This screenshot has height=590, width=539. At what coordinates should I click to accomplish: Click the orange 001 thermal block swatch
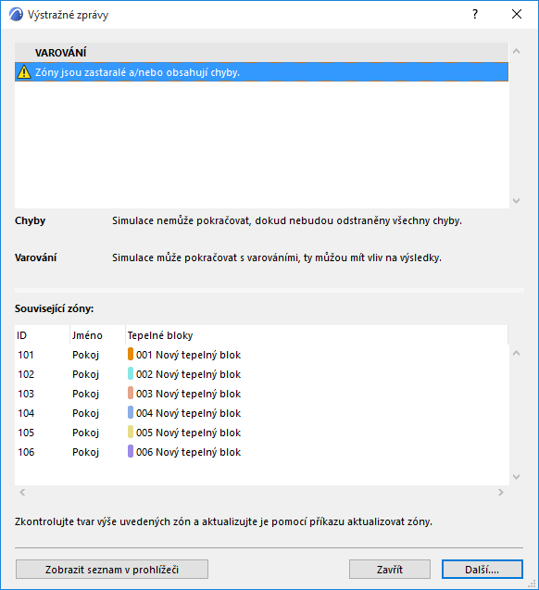click(131, 354)
